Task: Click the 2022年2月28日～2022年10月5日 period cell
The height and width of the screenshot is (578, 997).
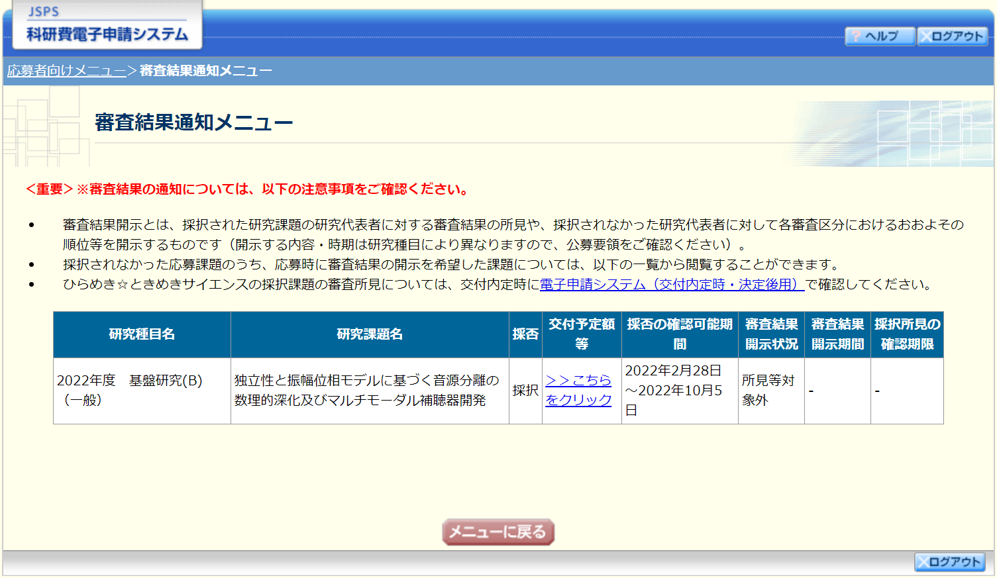Action: point(680,391)
